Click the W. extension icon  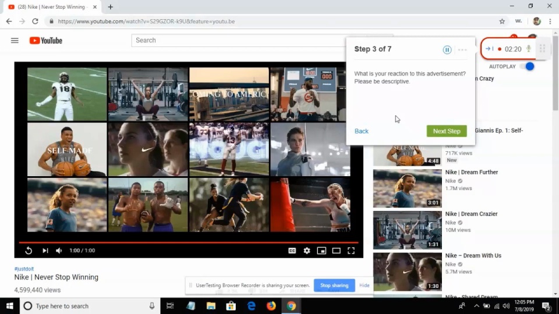[x=518, y=22]
